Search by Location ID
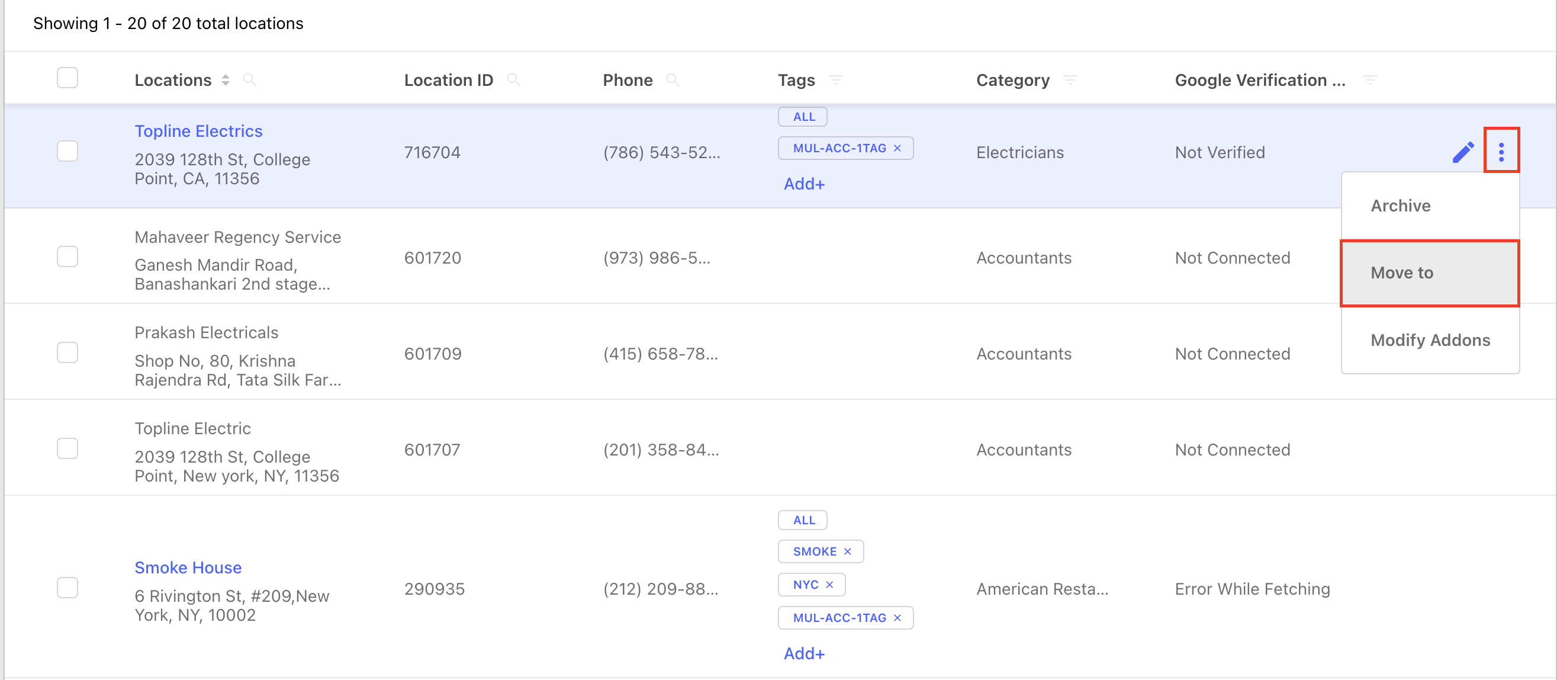The height and width of the screenshot is (680, 1557). pos(513,80)
